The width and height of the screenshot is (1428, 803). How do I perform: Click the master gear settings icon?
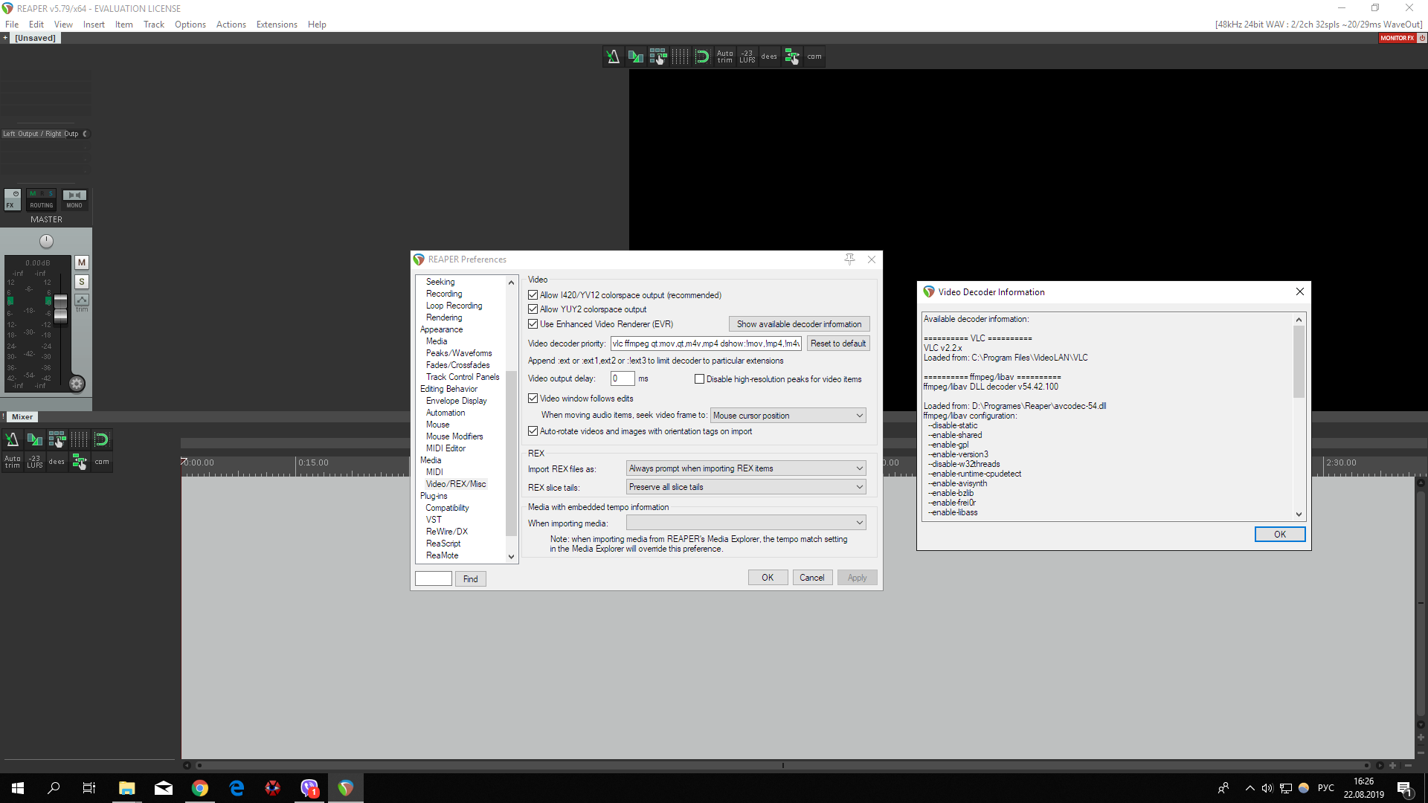(x=77, y=384)
